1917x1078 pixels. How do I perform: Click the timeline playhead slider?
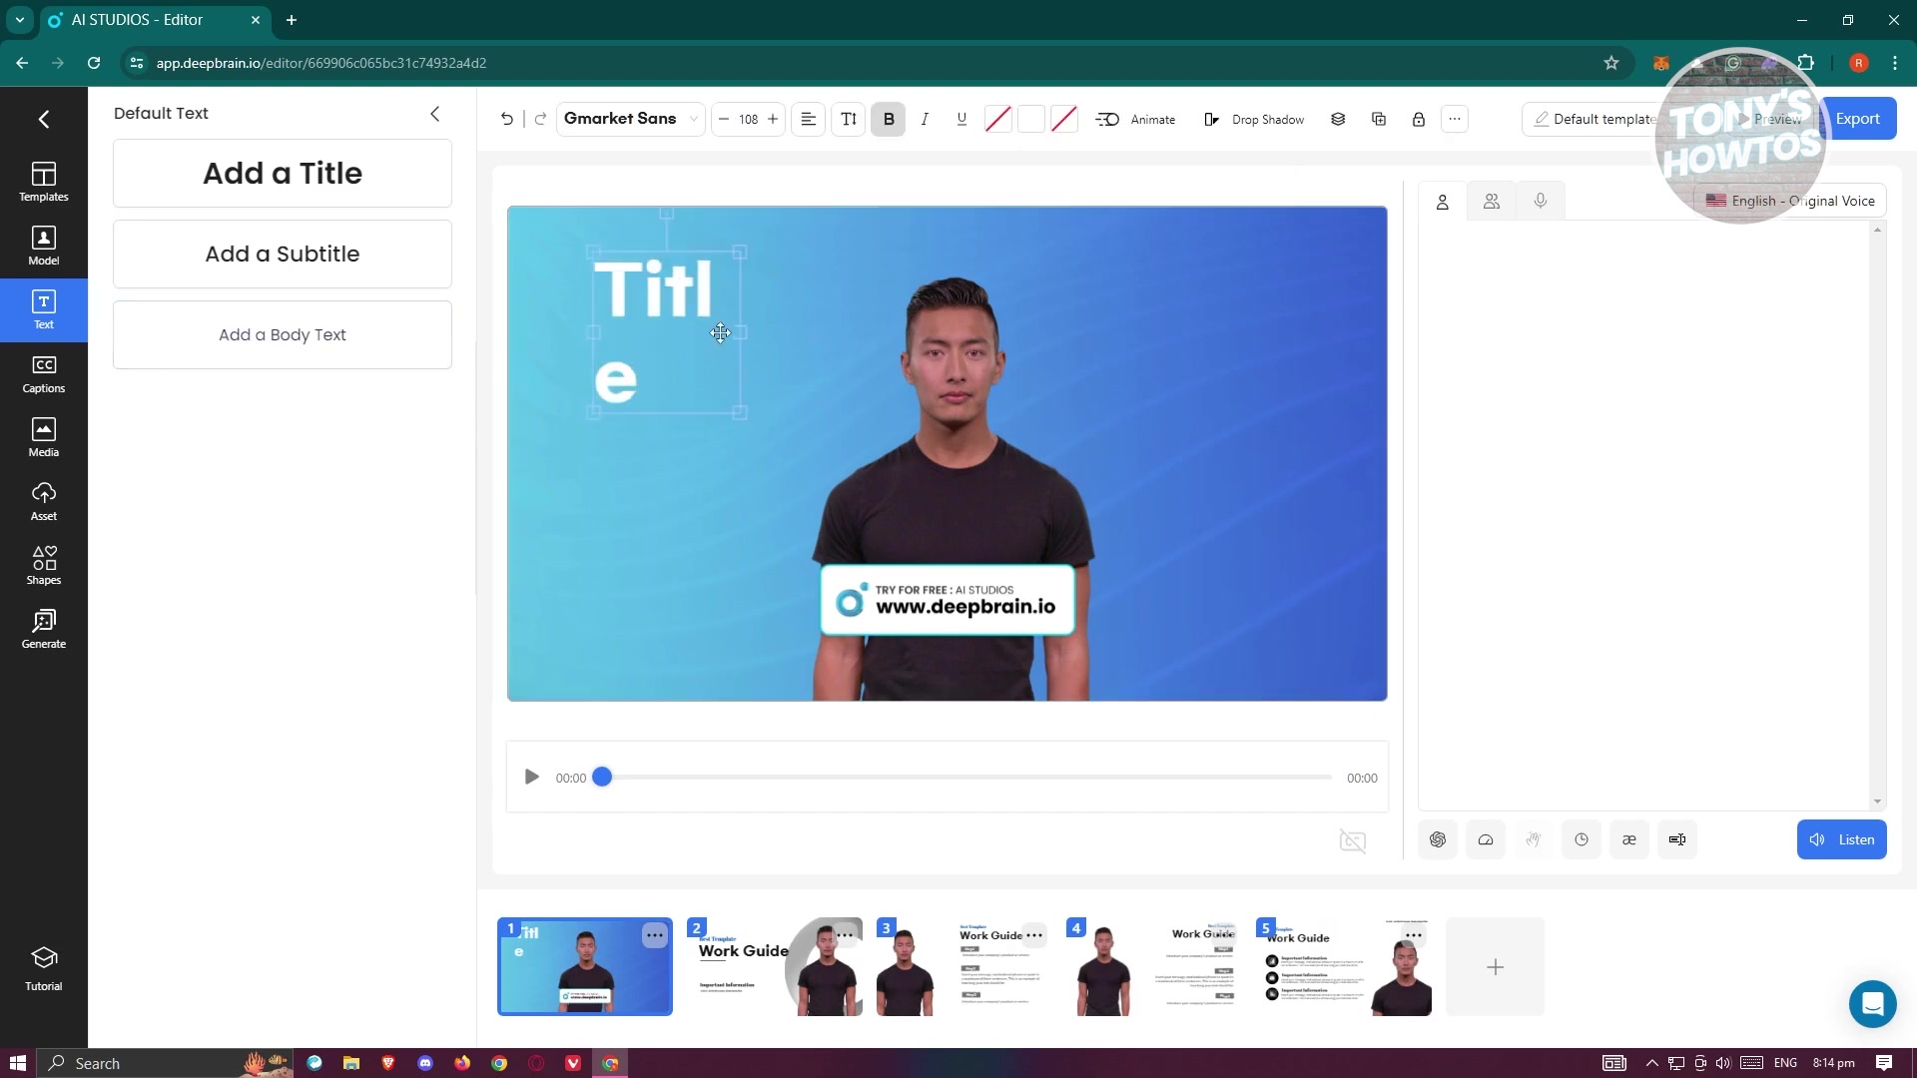click(x=602, y=778)
